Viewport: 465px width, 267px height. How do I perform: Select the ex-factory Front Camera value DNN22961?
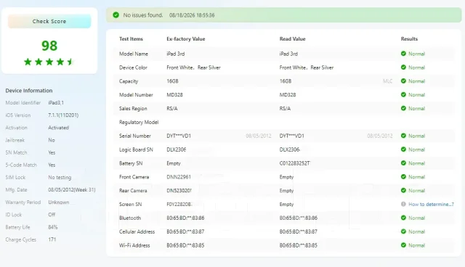[179, 177]
